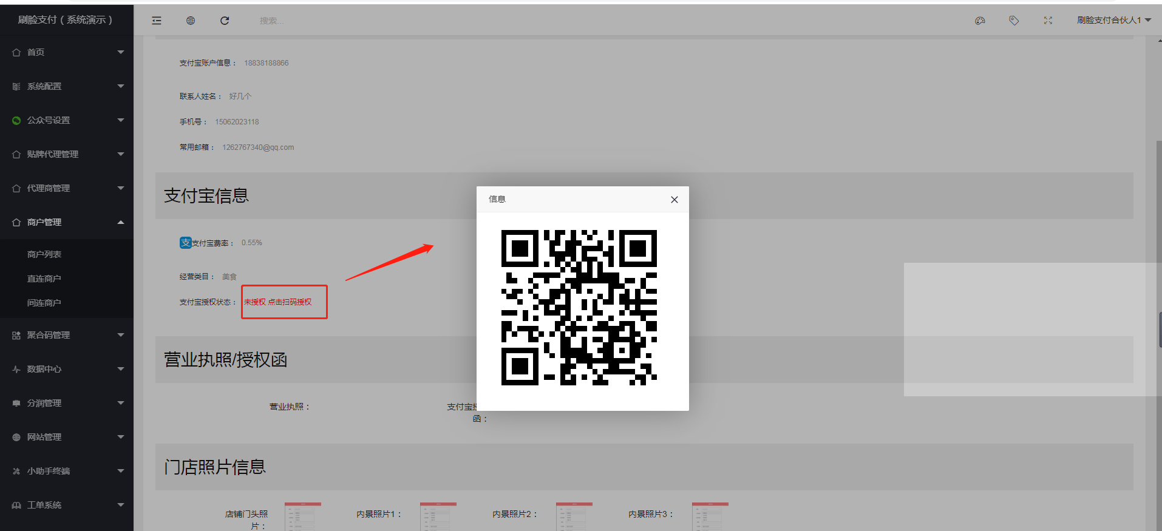Click the tools icon beside 小助手终端
Screen dimensions: 1162x531
16,471
